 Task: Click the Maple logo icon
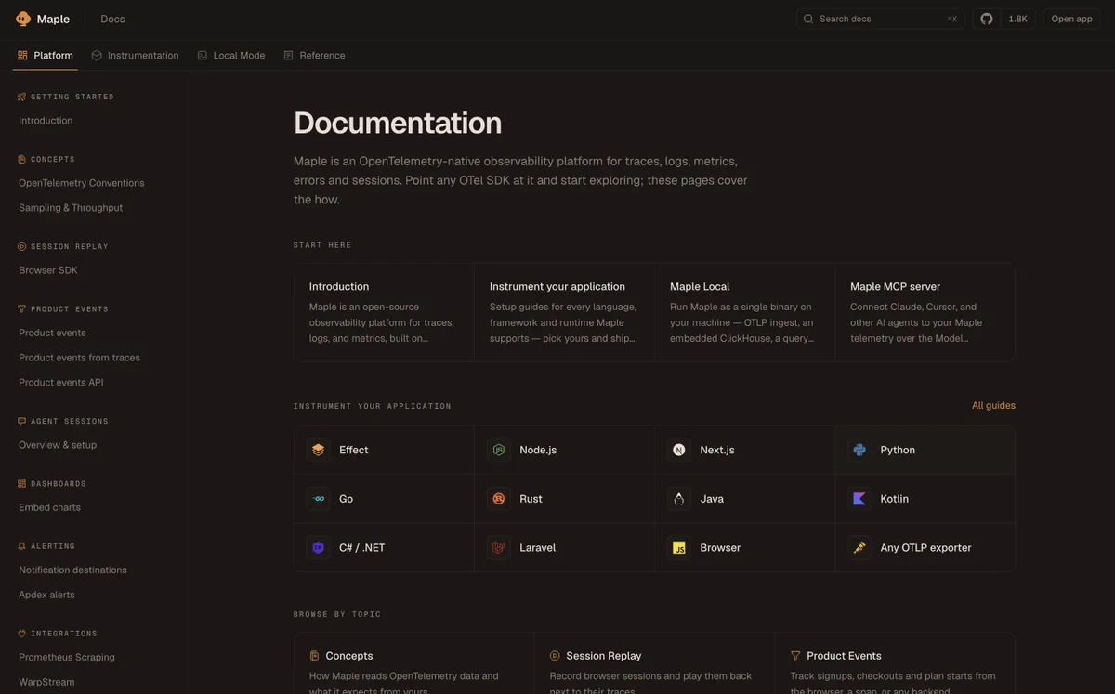click(23, 19)
